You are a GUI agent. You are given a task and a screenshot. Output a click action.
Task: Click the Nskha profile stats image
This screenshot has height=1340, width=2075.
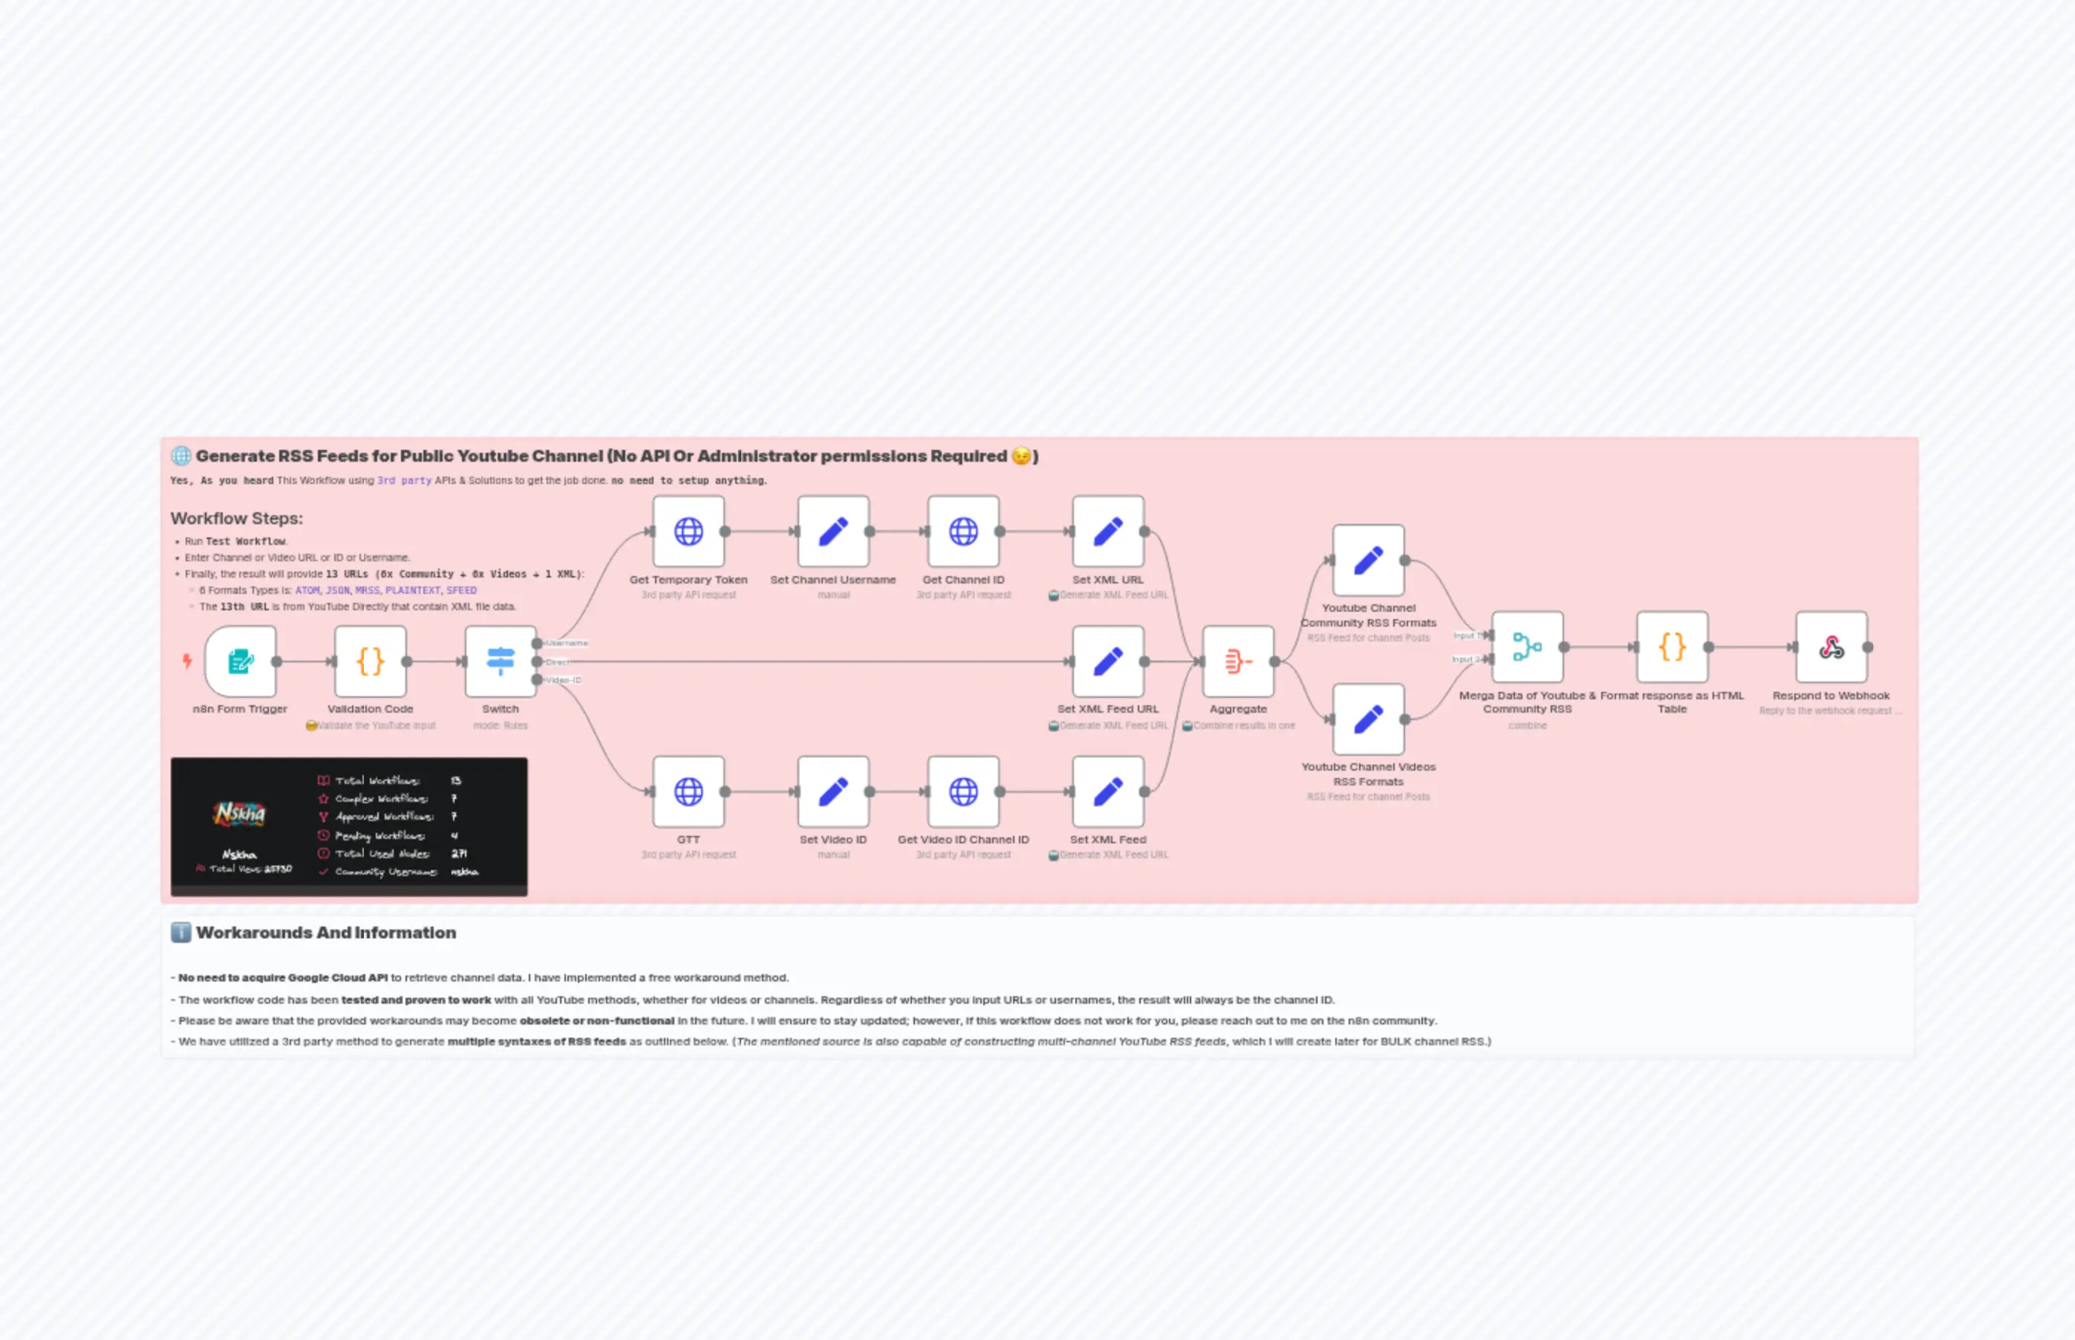348,825
